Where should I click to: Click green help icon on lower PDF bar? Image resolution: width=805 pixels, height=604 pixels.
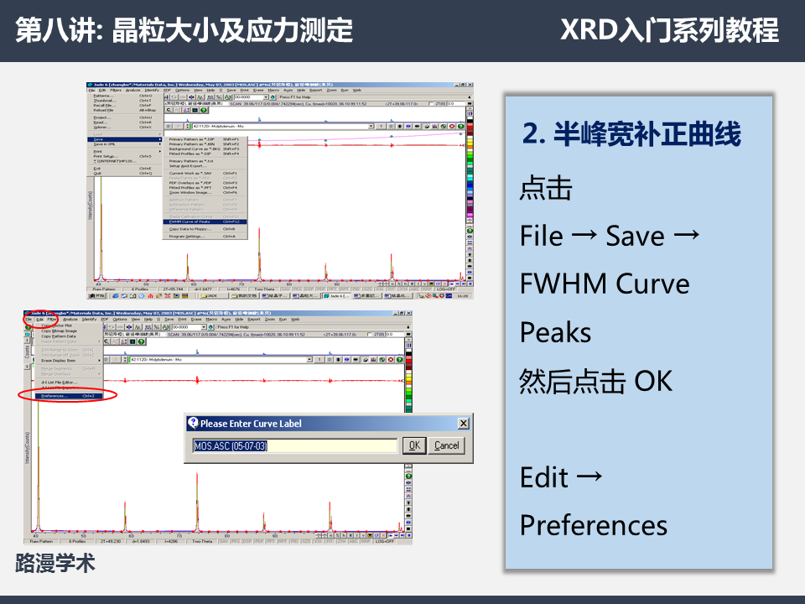[399, 360]
